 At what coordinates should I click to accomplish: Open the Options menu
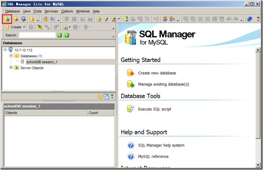(67, 11)
